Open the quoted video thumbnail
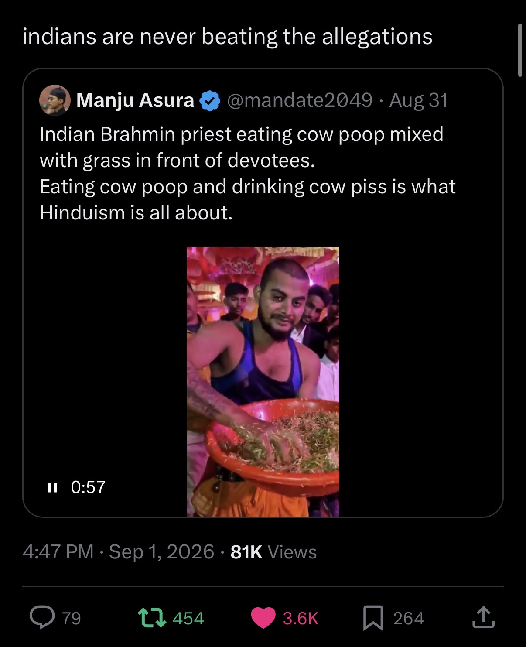Image resolution: width=526 pixels, height=647 pixels. (x=263, y=382)
